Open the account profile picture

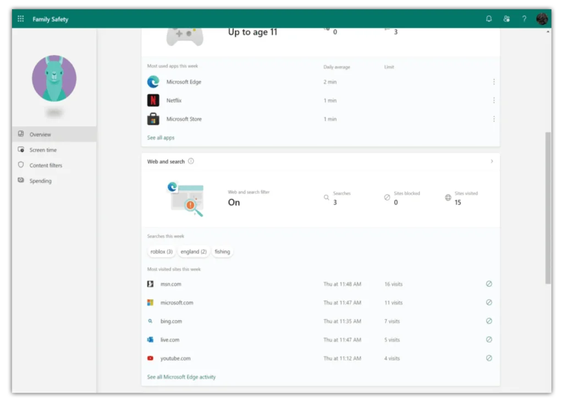click(x=542, y=19)
